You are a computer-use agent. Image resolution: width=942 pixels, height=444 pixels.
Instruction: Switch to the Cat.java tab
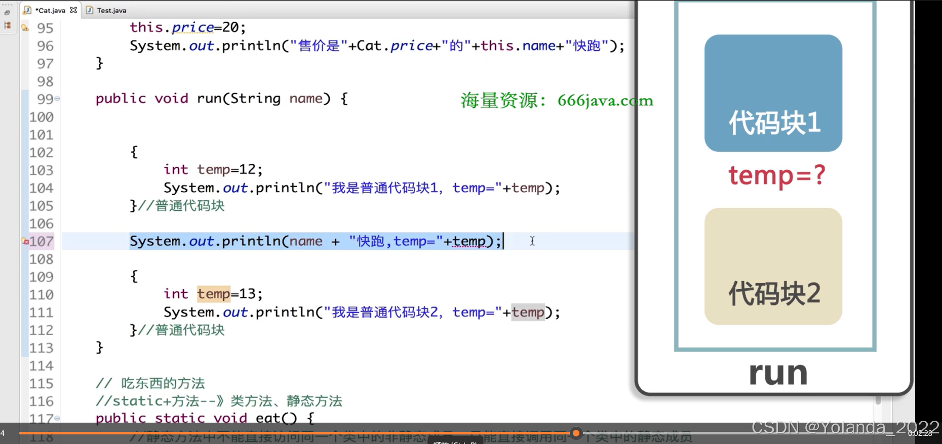[50, 10]
